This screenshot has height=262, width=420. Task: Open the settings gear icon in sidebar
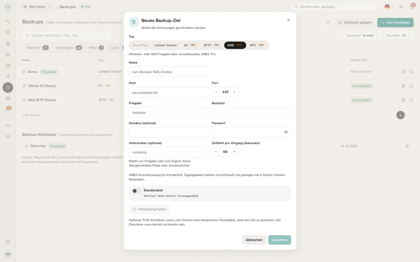pos(8,242)
